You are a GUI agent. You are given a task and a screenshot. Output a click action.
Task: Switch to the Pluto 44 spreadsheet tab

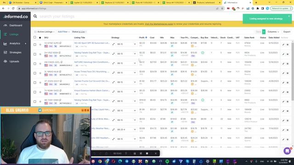click(146, 3)
